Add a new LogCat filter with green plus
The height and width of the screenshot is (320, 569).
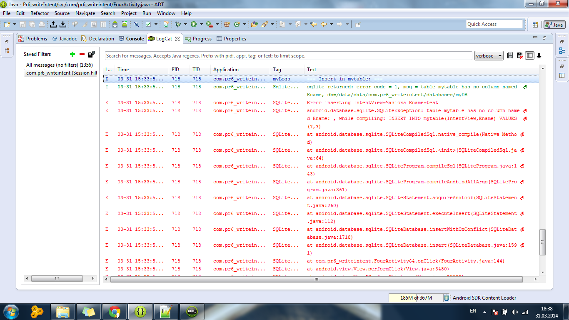point(72,54)
